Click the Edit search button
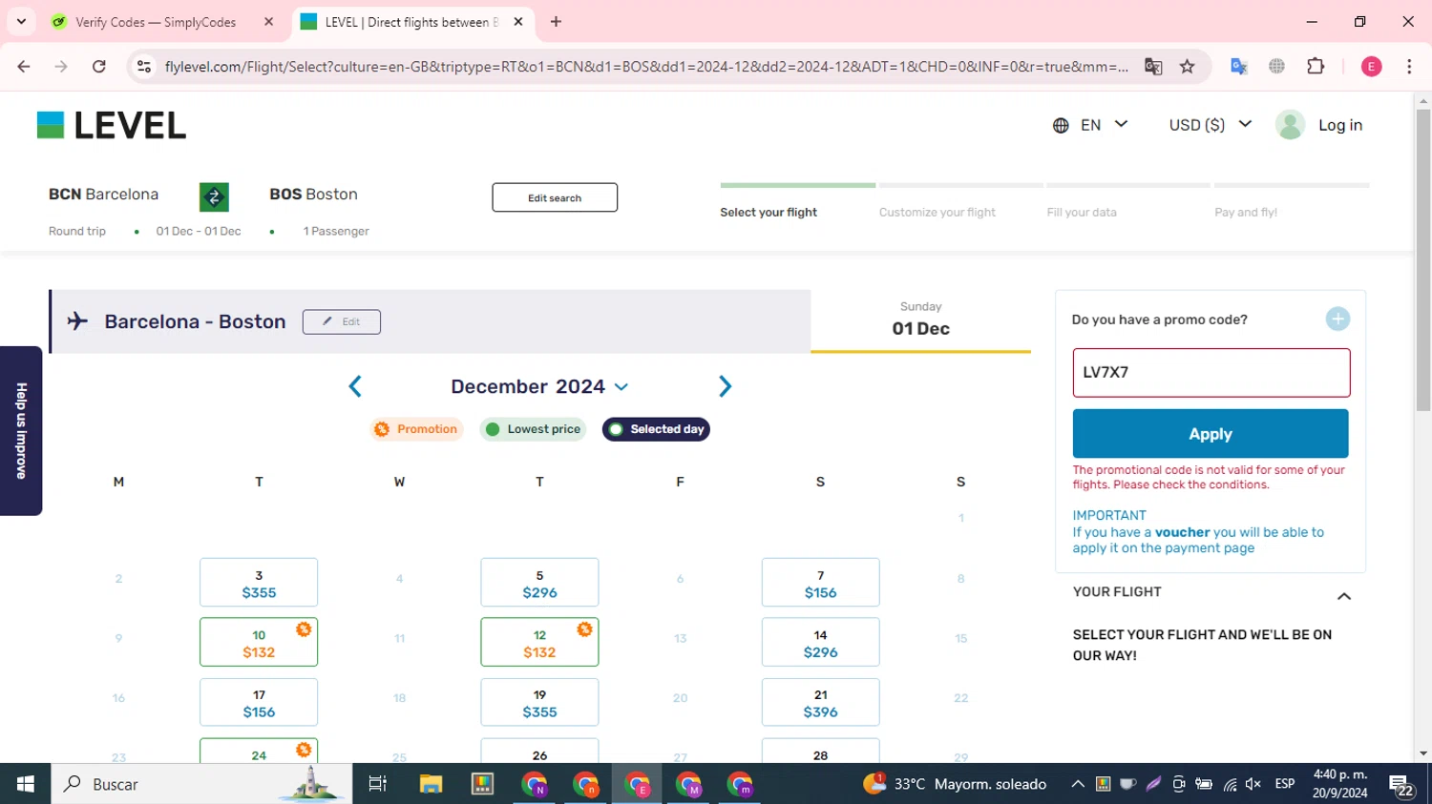This screenshot has height=804, width=1432. coord(555,197)
